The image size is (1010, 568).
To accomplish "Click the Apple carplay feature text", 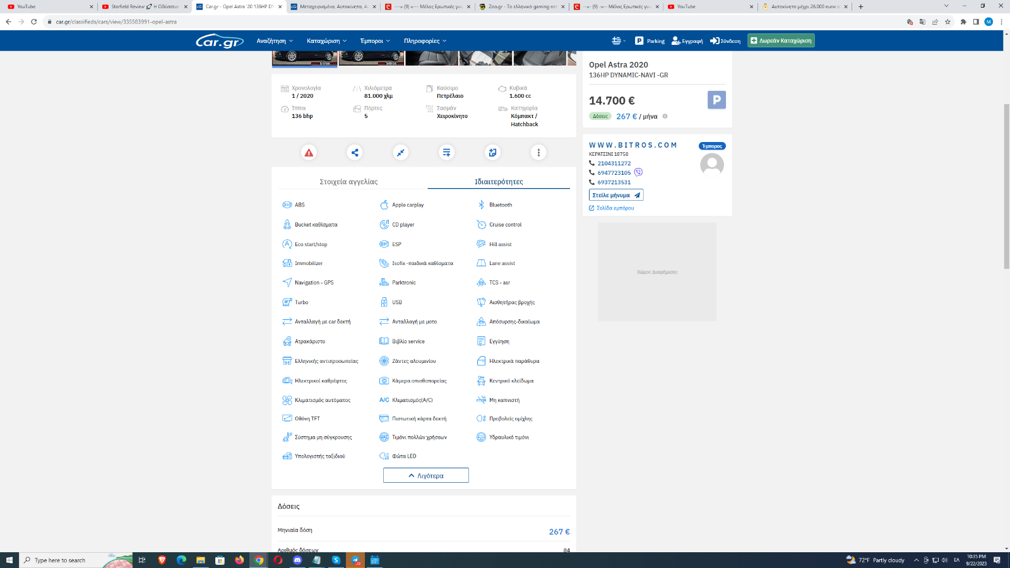I will pyautogui.click(x=408, y=205).
